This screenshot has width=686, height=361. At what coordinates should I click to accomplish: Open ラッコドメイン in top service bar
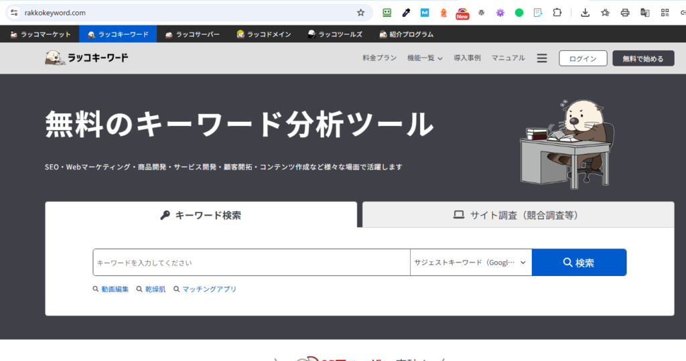coord(264,34)
